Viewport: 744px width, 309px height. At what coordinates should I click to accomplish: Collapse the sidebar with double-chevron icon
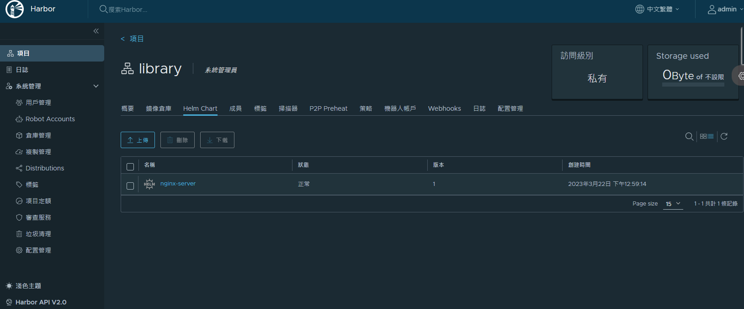[96, 31]
